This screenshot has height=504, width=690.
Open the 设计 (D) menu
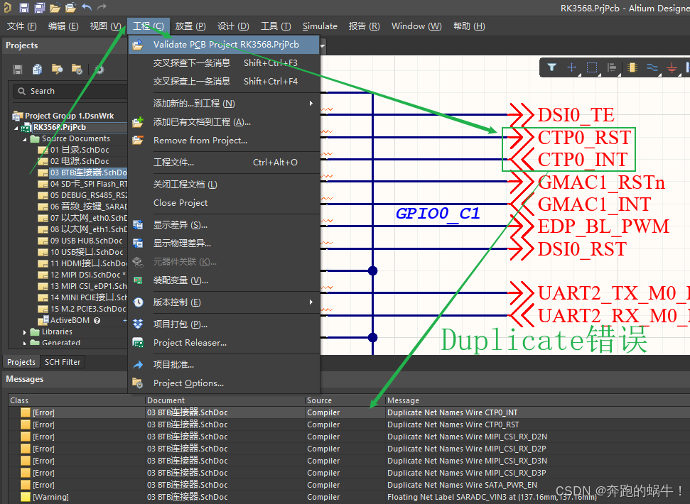tap(233, 26)
